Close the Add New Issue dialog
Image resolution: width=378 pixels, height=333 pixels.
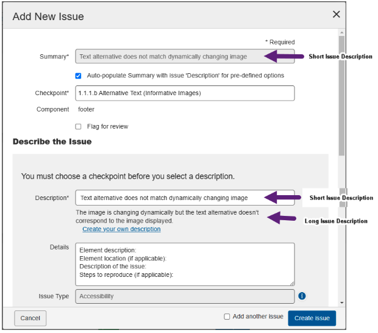[337, 14]
